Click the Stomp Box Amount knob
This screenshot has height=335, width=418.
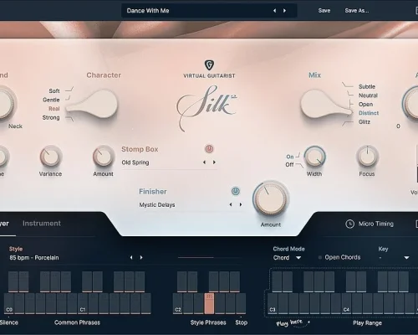coord(103,157)
